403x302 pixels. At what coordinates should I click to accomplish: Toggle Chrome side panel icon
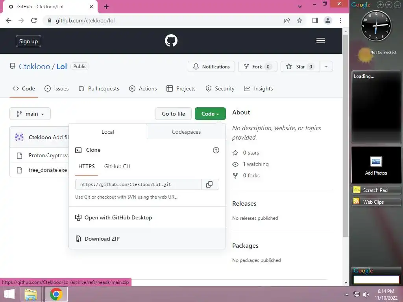point(315,20)
